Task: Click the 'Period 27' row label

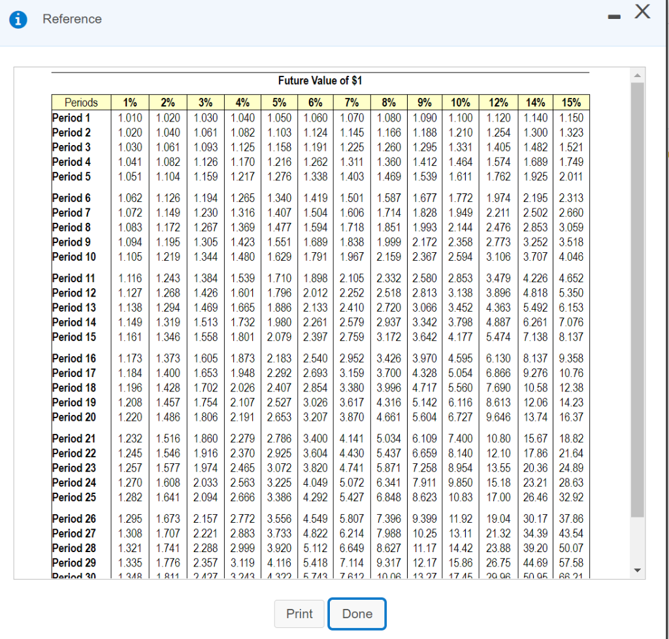Action: [x=74, y=533]
